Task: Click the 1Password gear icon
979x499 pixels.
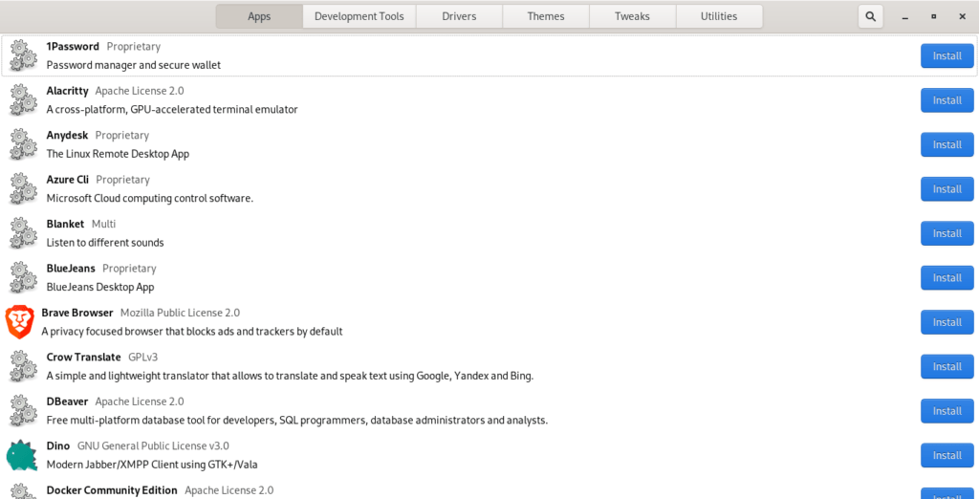Action: coord(23,55)
